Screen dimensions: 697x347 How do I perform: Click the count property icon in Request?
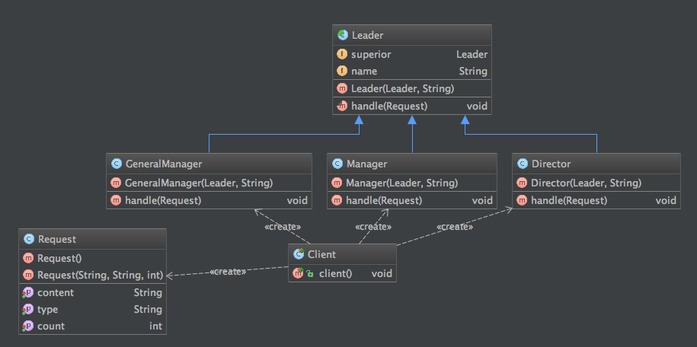[28, 326]
